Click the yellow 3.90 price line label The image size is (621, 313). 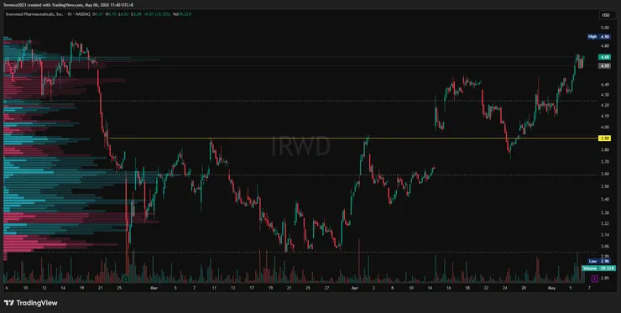(x=604, y=138)
